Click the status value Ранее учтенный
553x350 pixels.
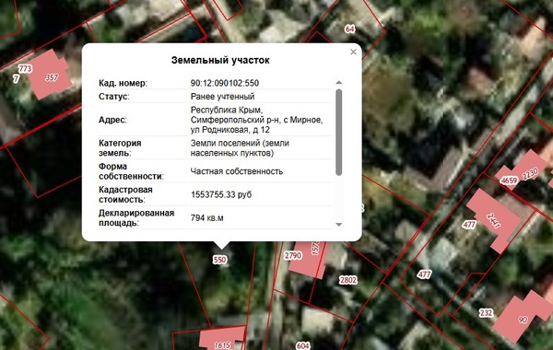pos(222,96)
